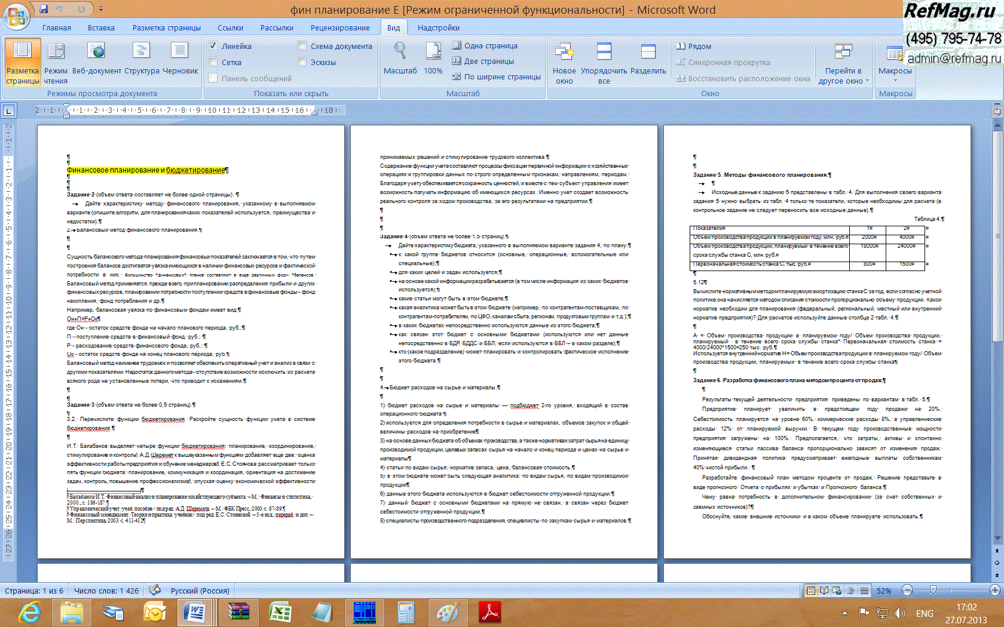Enable the Сетка checkbox
The width and height of the screenshot is (1004, 627).
pyautogui.click(x=213, y=62)
